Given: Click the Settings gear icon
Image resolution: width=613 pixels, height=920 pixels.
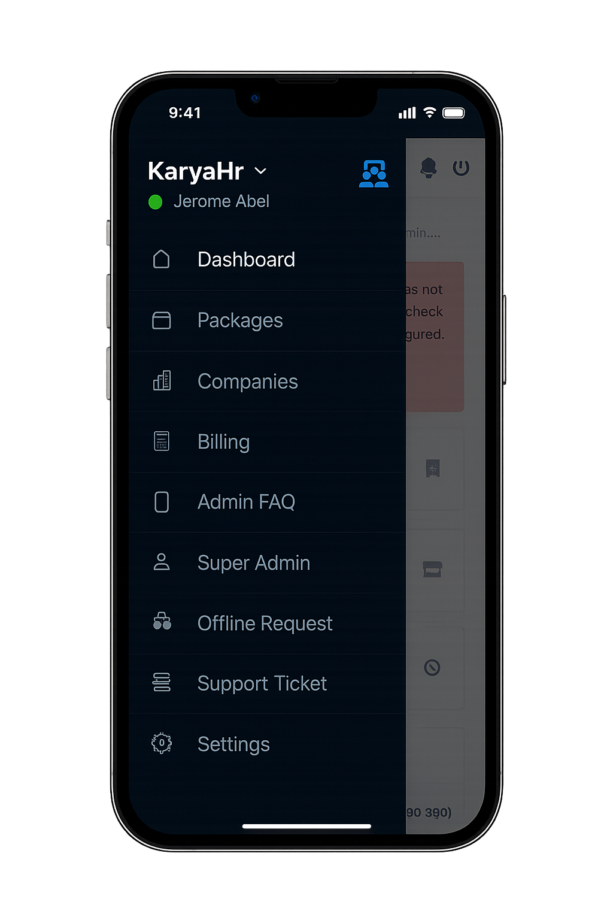Looking at the screenshot, I should [x=162, y=743].
